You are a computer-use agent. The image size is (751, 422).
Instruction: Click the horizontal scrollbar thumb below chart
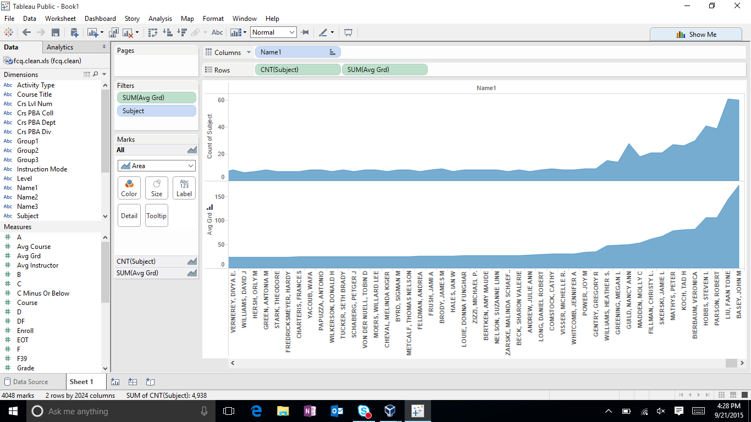click(731, 363)
